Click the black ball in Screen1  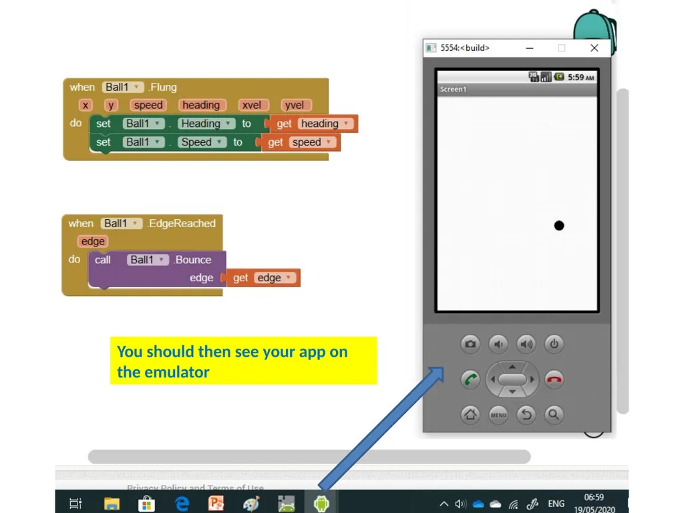tap(559, 226)
